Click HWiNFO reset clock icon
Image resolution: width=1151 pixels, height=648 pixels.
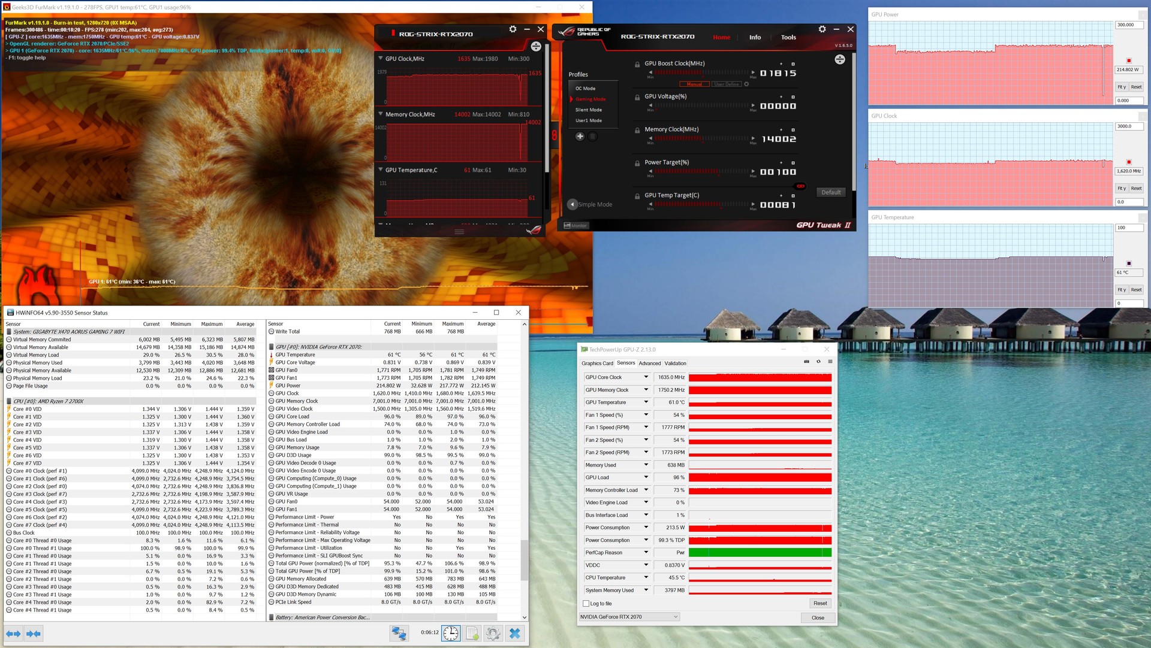click(451, 634)
